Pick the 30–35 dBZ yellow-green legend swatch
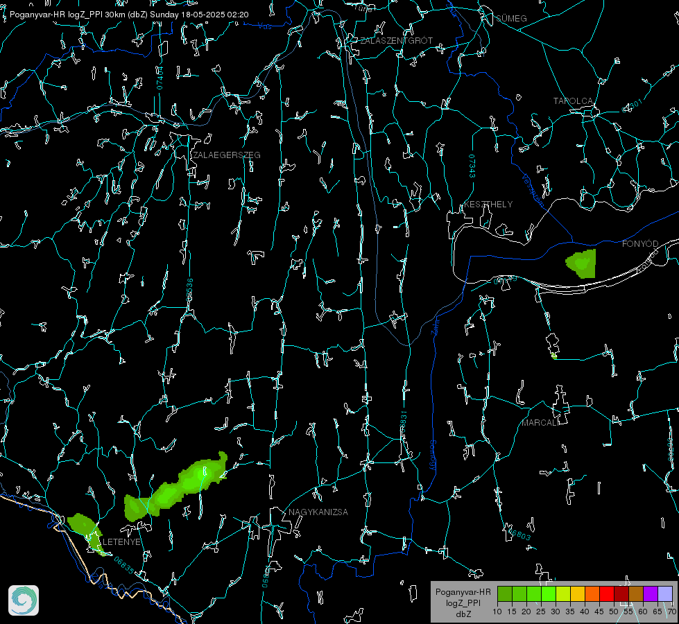The height and width of the screenshot is (624, 679). [x=563, y=594]
